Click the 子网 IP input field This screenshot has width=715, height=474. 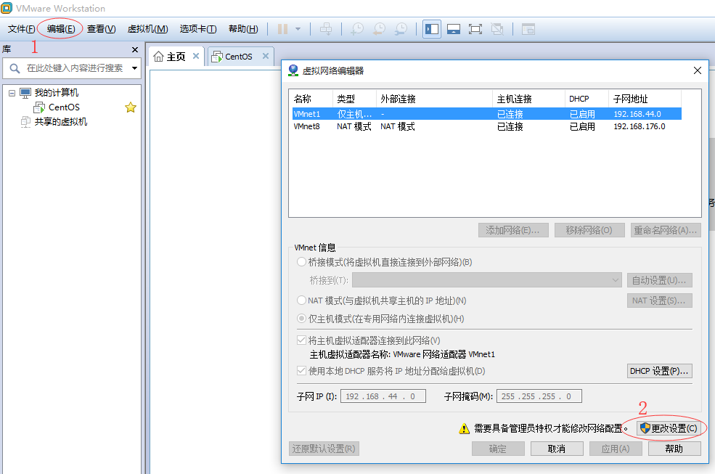383,396
